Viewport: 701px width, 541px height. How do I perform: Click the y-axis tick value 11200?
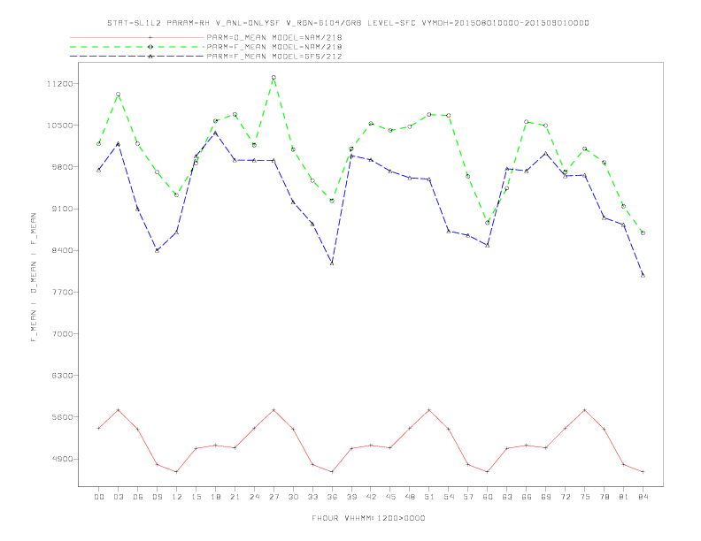click(60, 83)
